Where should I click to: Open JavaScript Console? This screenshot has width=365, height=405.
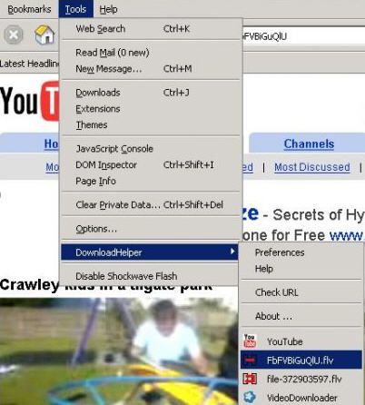point(151,149)
